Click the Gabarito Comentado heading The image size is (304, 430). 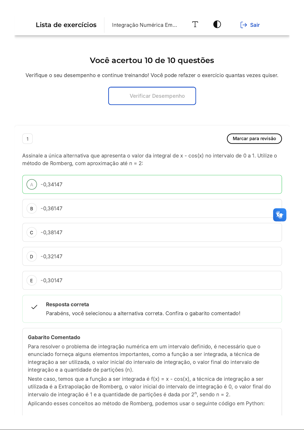54,337
